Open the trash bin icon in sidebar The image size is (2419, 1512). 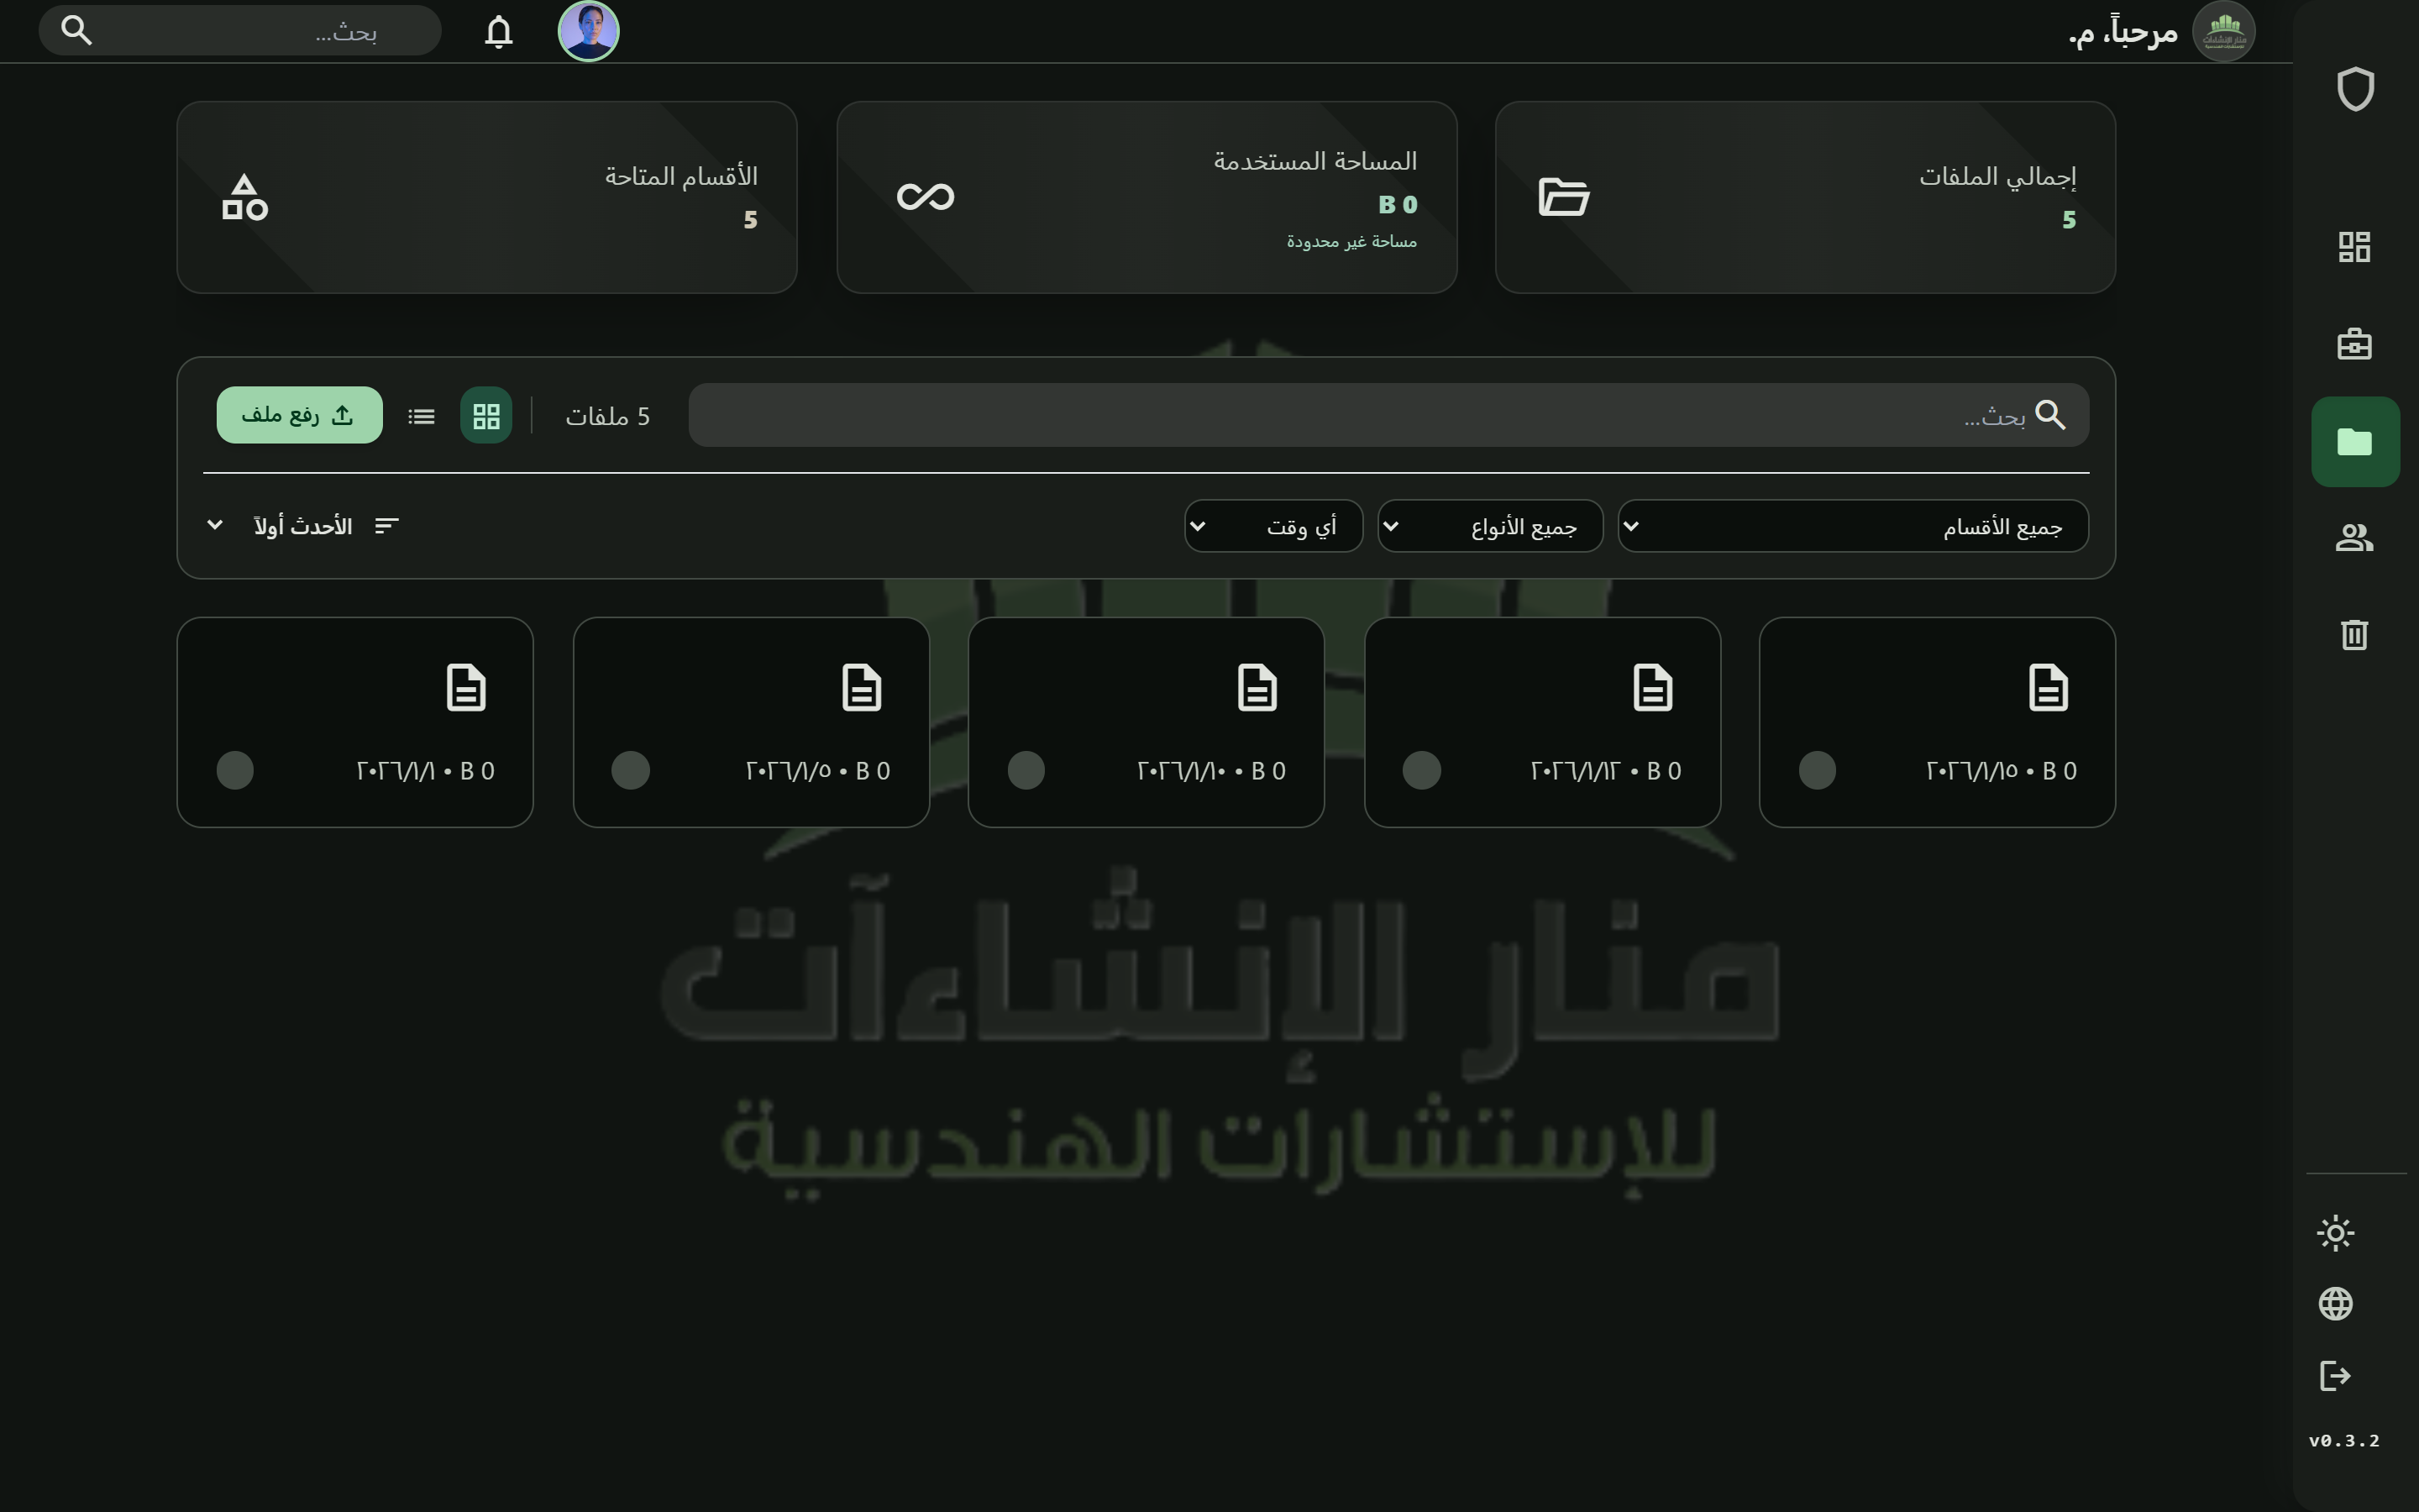pos(2354,635)
